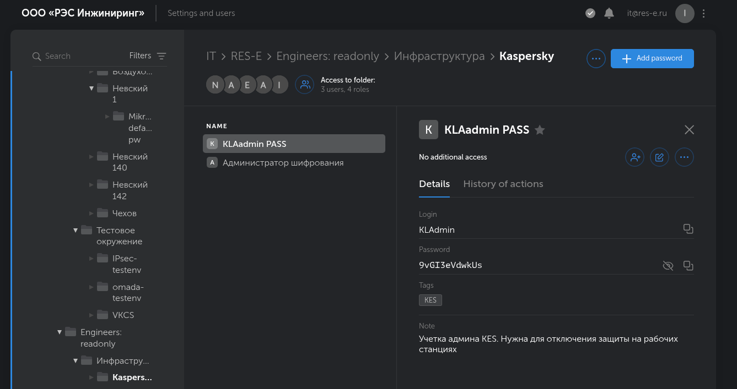Viewport: 737px width, 389px height.
Task: Copy the password to clipboard
Action: click(688, 266)
